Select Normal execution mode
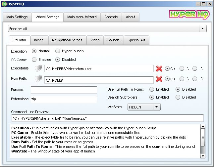 [x=34, y=51]
